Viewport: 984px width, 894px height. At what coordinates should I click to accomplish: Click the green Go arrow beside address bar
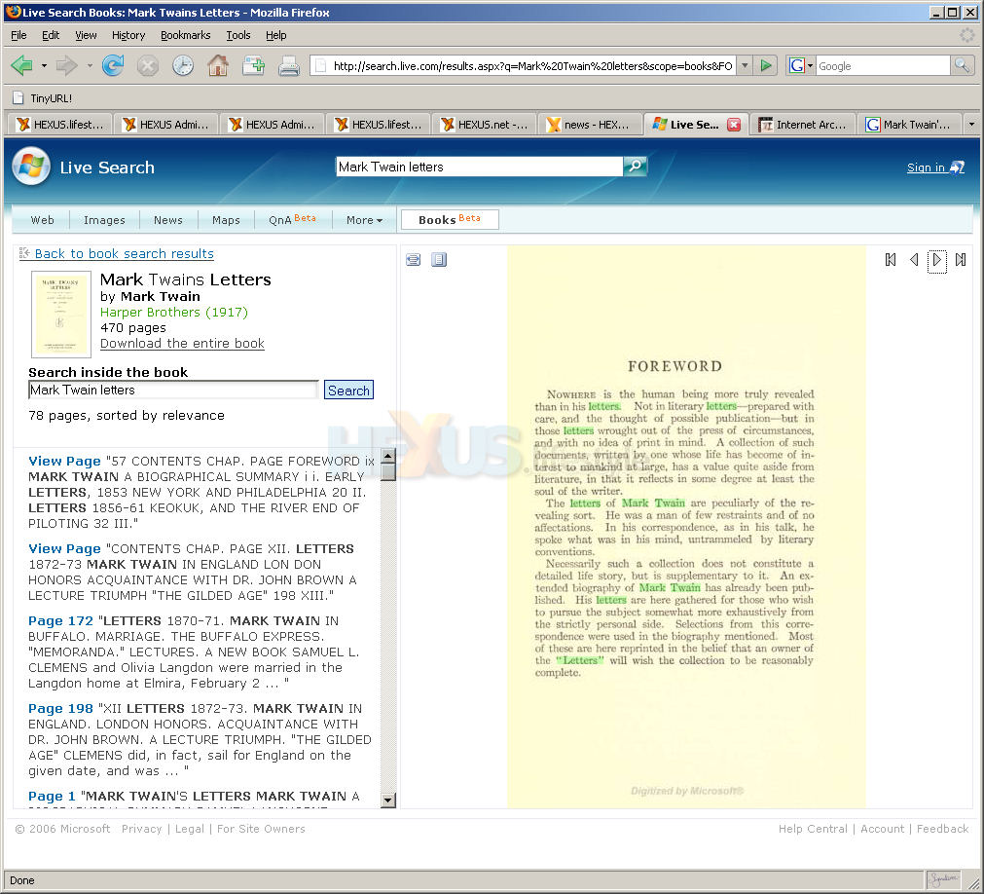pyautogui.click(x=766, y=65)
